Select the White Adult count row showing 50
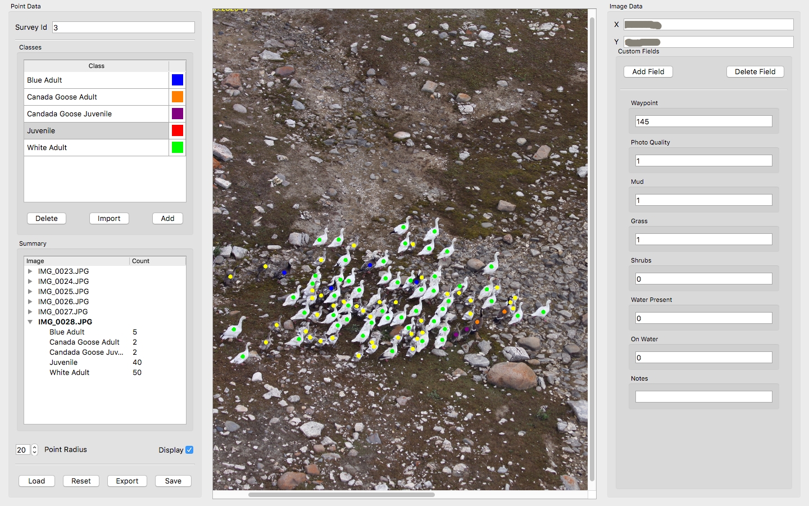809x506 pixels. pos(105,372)
